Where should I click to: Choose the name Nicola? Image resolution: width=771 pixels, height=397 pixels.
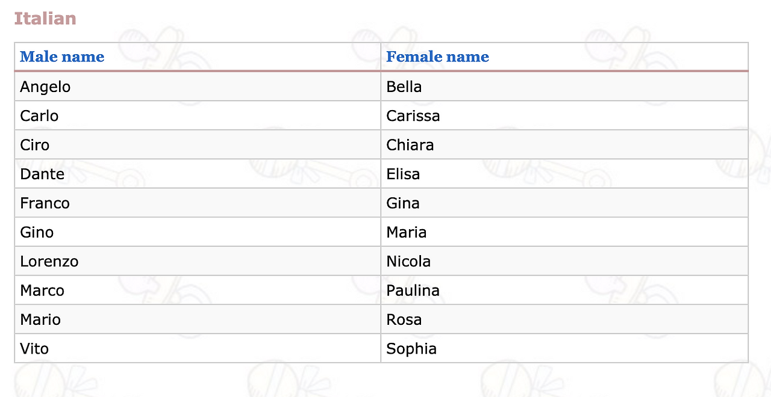click(408, 262)
